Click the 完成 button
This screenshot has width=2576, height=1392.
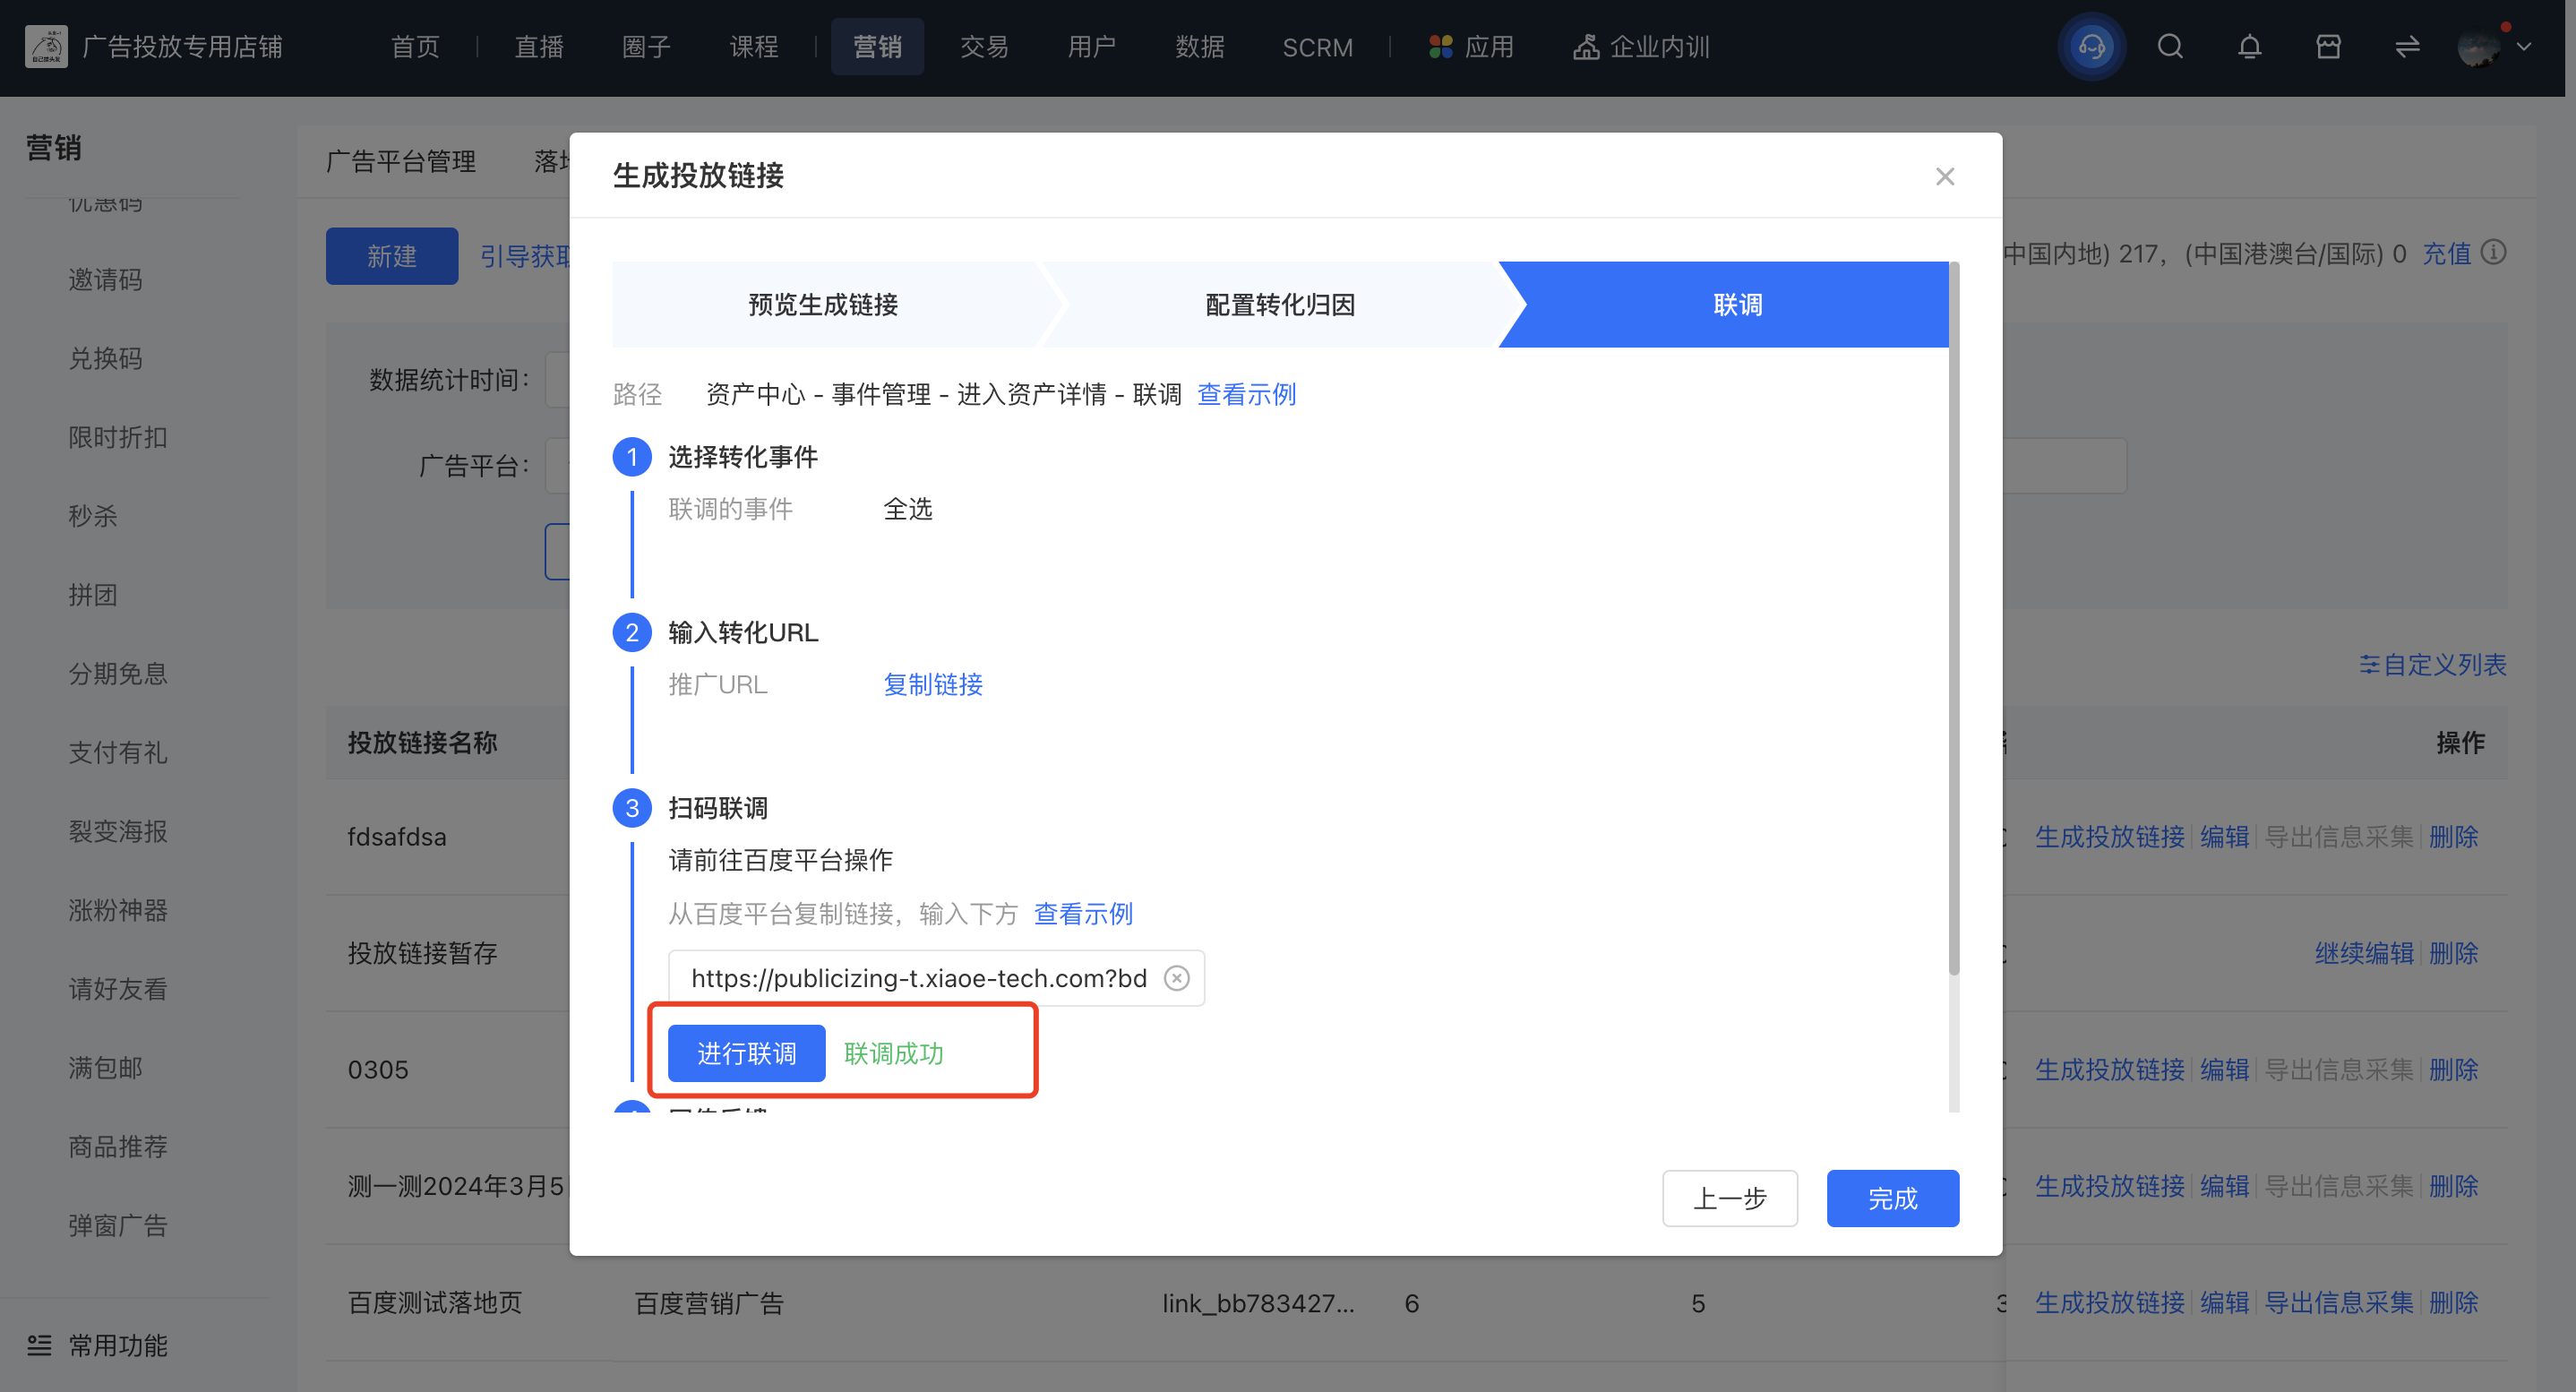coord(1892,1198)
